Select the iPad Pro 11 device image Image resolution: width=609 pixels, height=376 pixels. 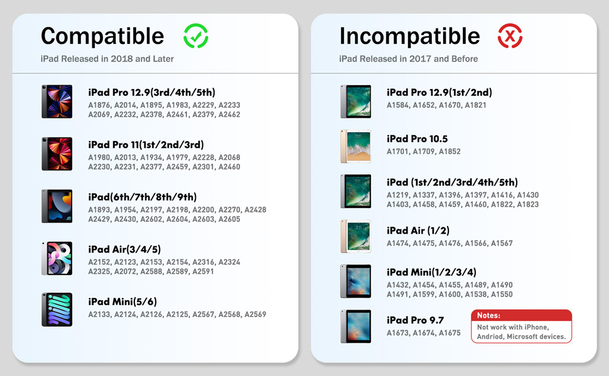point(57,154)
